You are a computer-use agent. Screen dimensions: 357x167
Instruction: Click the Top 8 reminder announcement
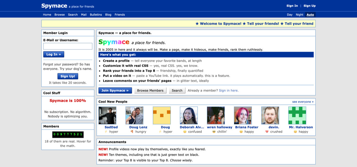145,160
